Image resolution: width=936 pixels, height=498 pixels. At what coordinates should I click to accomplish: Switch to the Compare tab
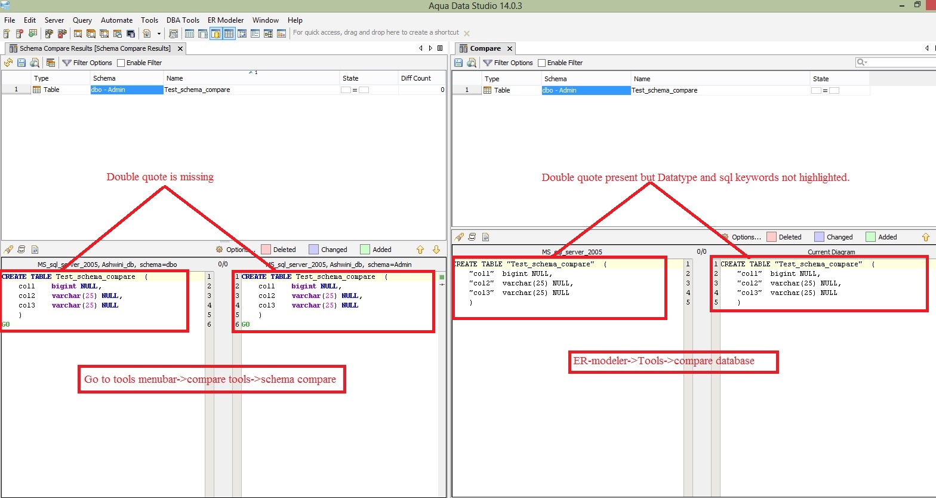click(x=485, y=48)
